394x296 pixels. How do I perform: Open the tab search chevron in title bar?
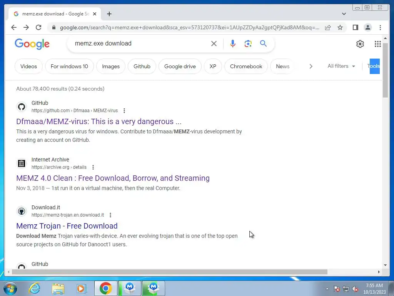coord(344,14)
